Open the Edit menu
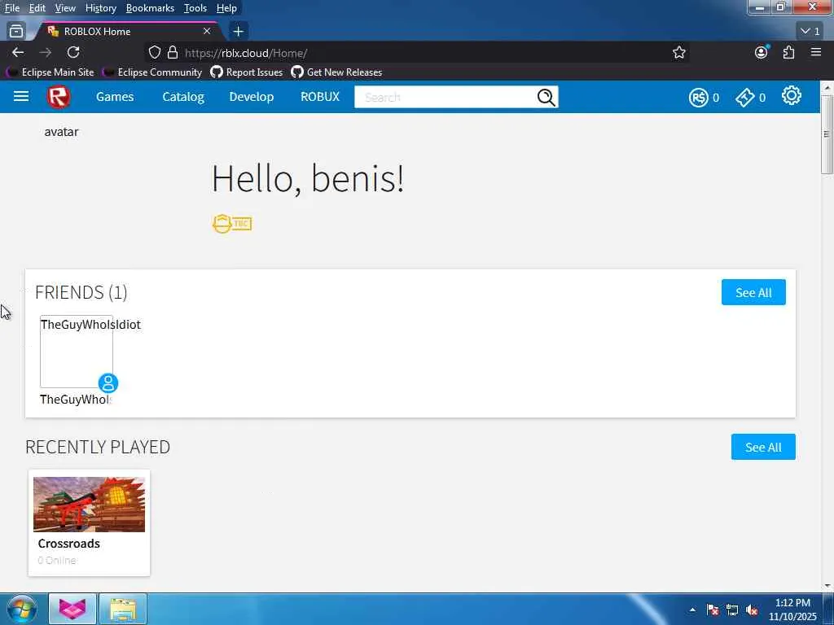This screenshot has width=834, height=625. click(x=37, y=8)
